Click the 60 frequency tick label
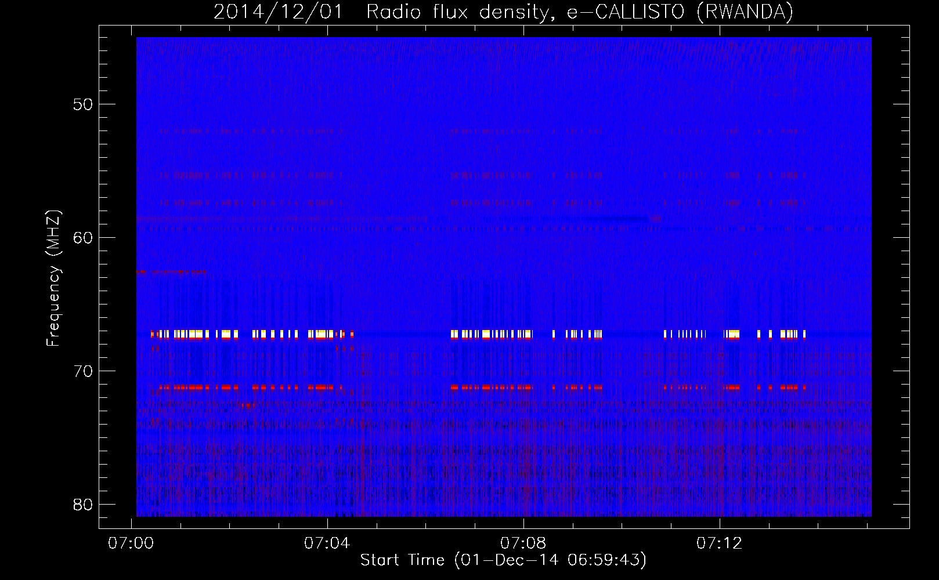 click(83, 238)
